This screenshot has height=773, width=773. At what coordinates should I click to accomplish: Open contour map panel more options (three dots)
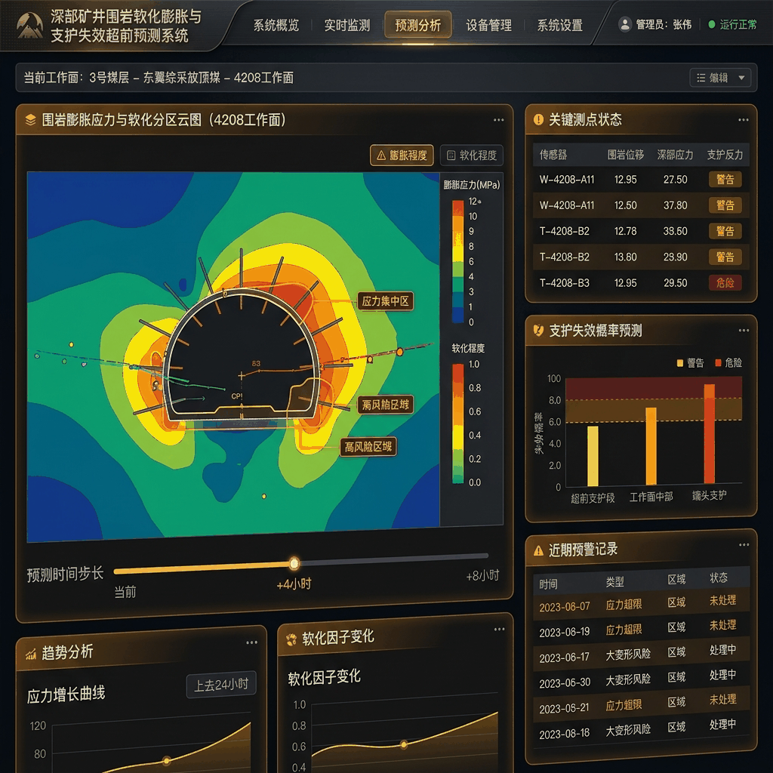498,120
